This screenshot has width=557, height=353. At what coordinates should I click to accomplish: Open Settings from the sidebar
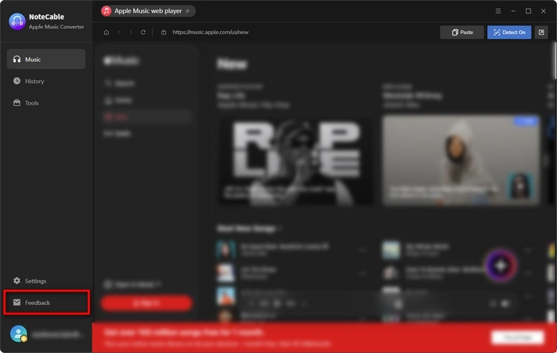(46, 281)
